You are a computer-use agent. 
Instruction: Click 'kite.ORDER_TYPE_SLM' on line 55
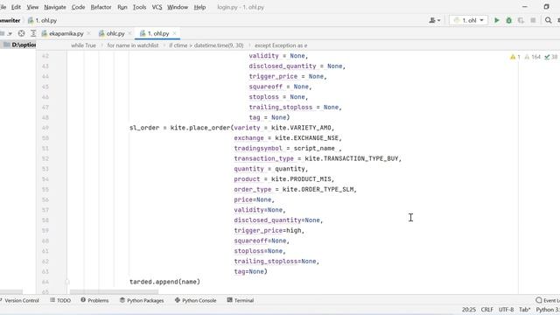[318, 189]
